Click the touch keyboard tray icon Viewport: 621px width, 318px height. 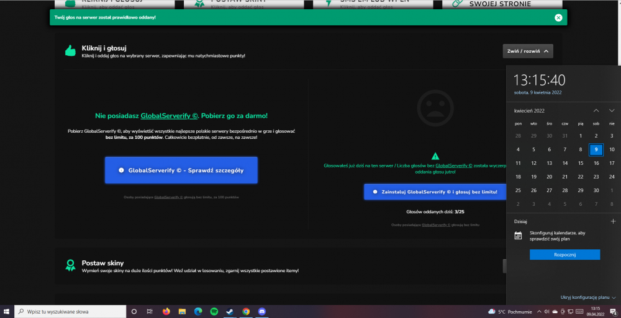click(x=579, y=312)
